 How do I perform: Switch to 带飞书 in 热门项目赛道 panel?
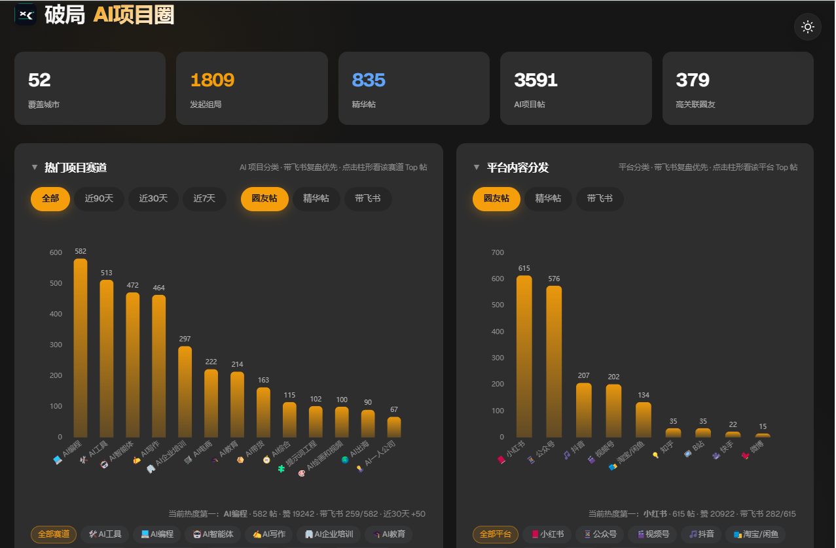click(368, 199)
